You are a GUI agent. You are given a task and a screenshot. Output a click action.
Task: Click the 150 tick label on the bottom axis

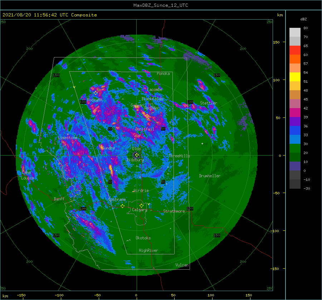tap(249, 295)
